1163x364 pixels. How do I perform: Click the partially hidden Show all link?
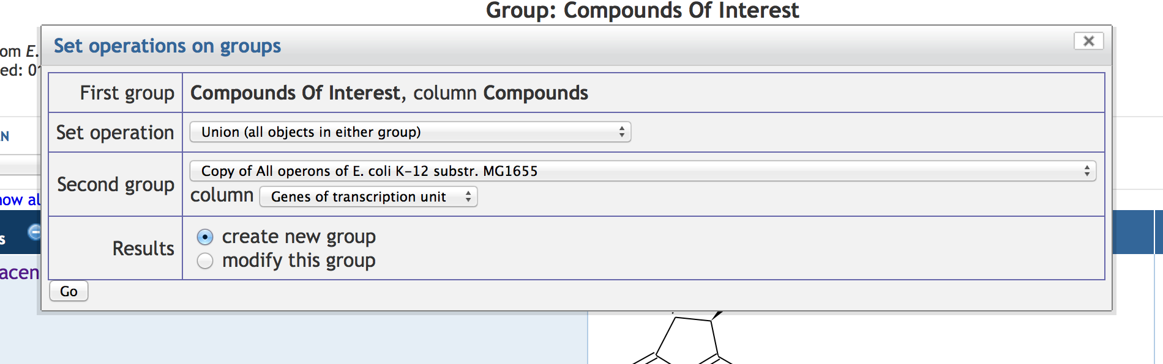point(20,200)
